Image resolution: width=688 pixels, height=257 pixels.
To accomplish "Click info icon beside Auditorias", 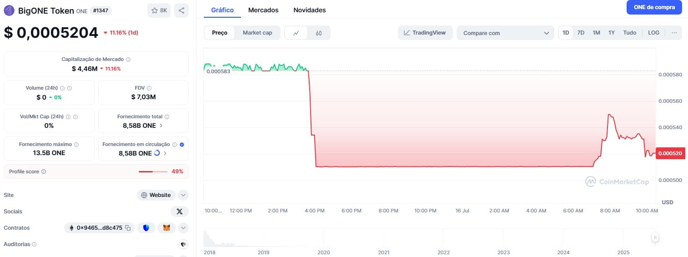I will 34,244.
